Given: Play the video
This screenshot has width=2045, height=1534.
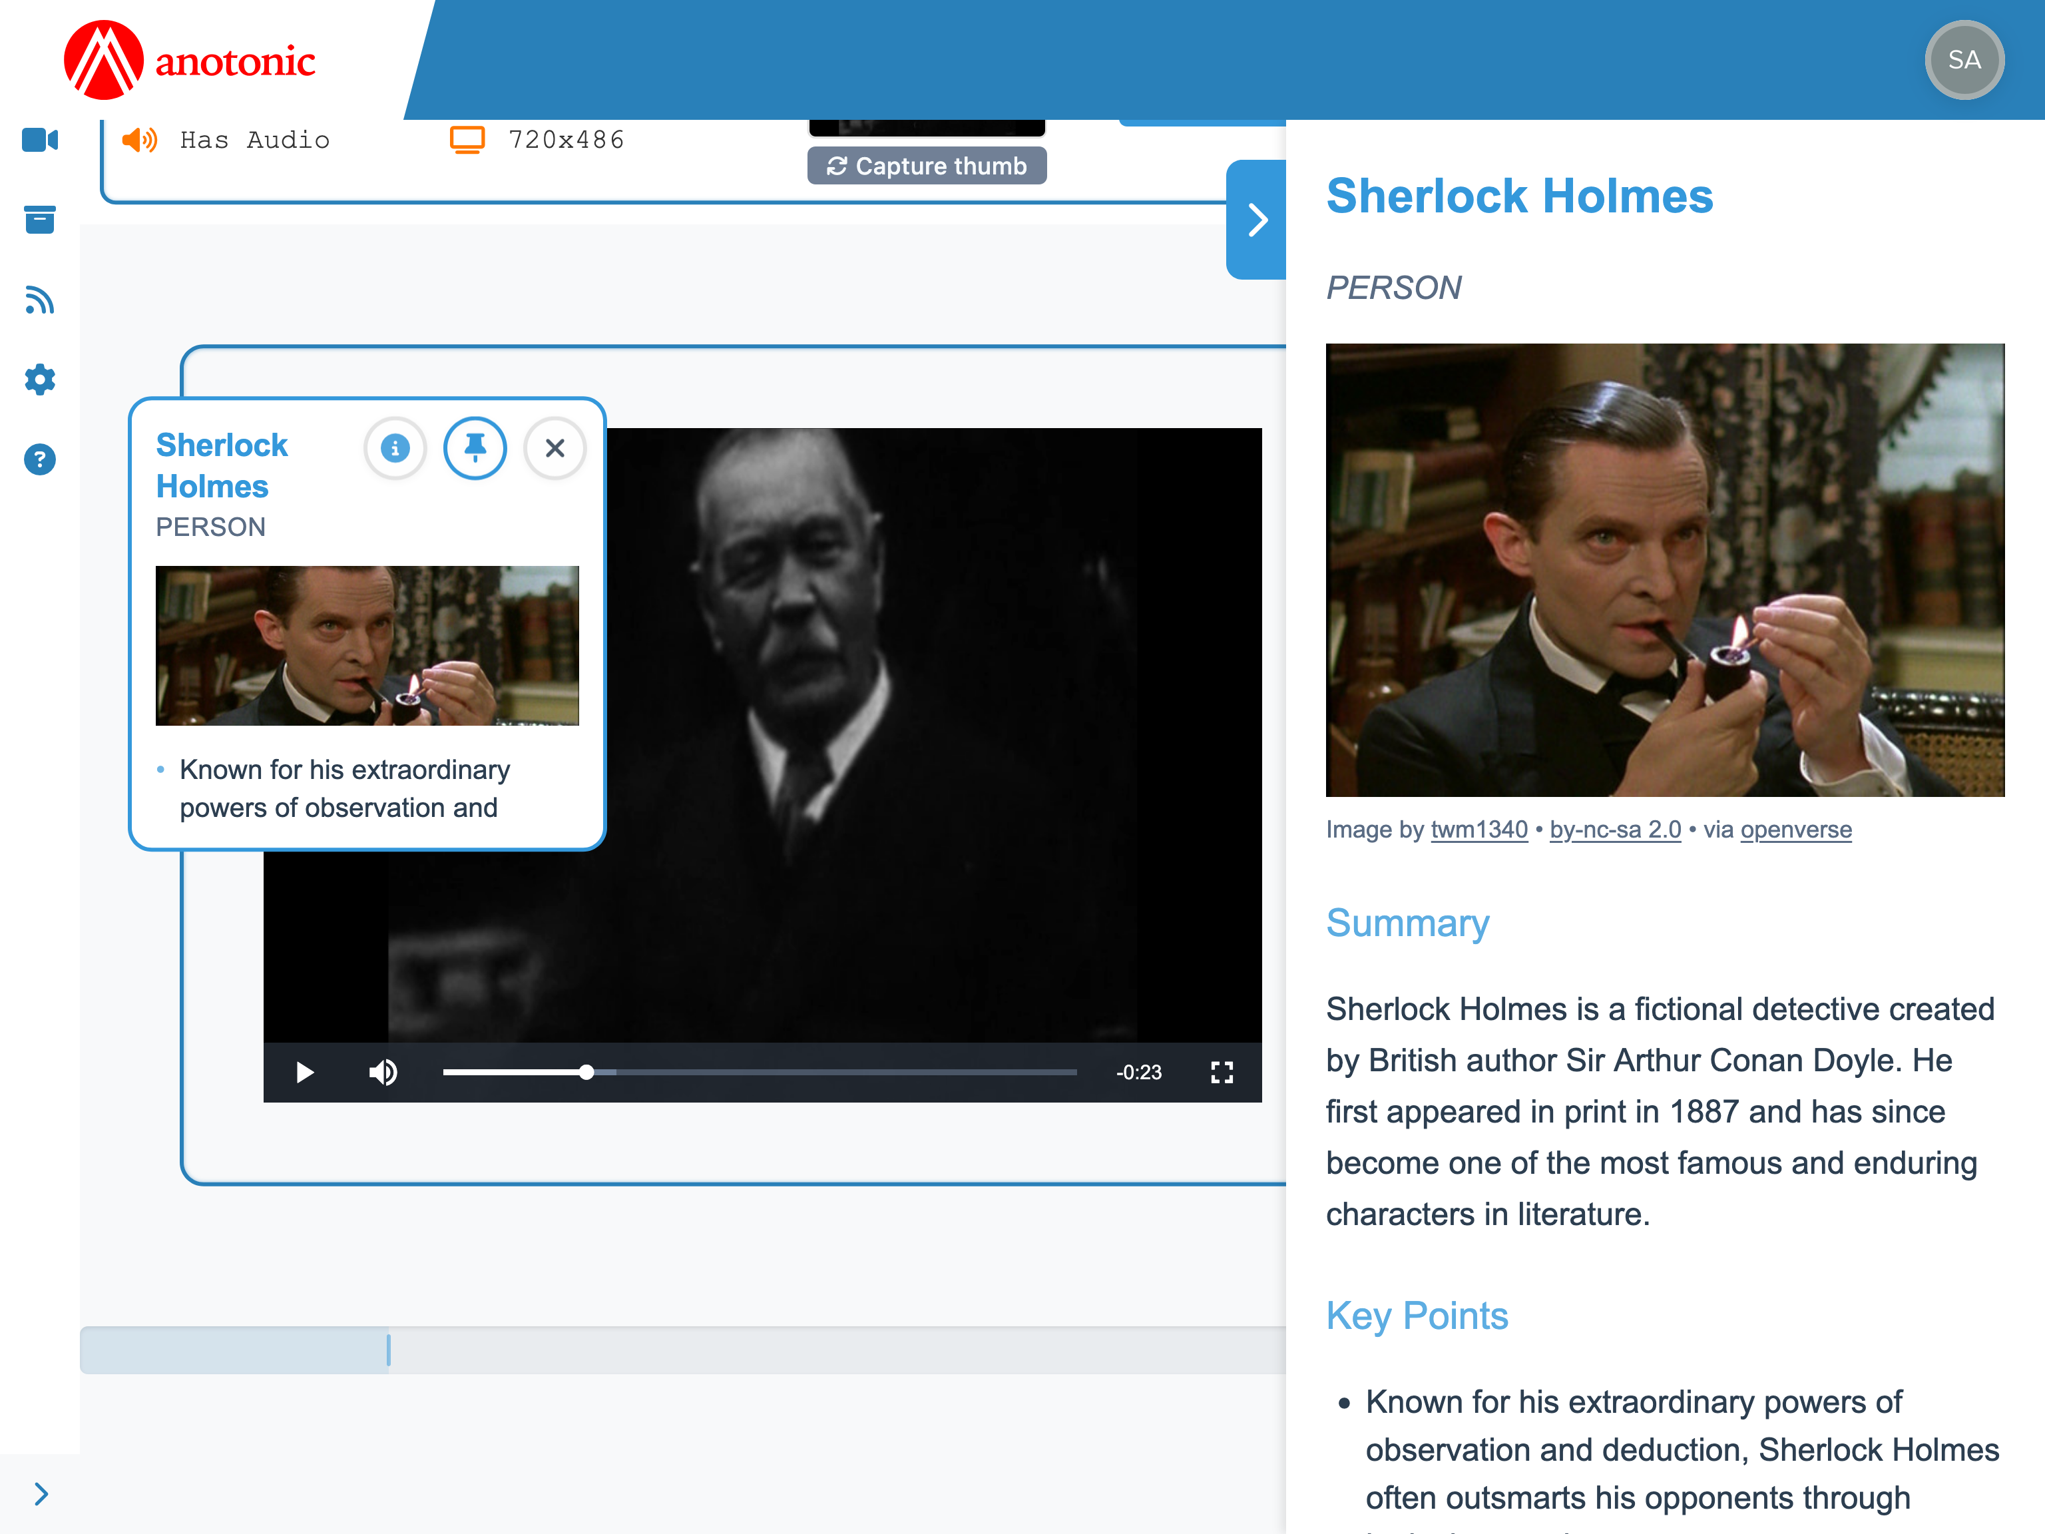Looking at the screenshot, I should [x=304, y=1073].
